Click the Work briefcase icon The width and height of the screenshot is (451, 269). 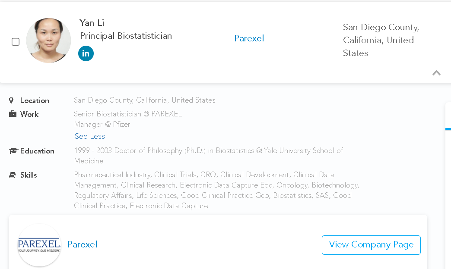tap(13, 114)
